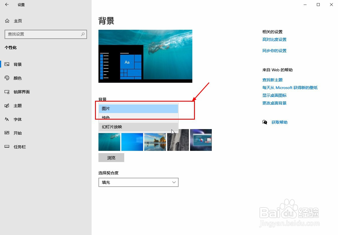The image size is (338, 235).
Task: Open the 锁屏界面 settings page
Action: tap(21, 92)
